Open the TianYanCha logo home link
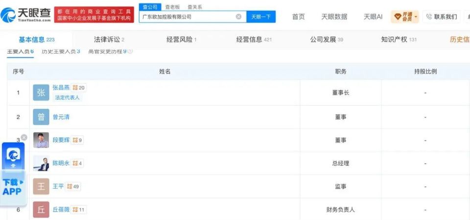The height and width of the screenshot is (220, 470). click(x=25, y=15)
